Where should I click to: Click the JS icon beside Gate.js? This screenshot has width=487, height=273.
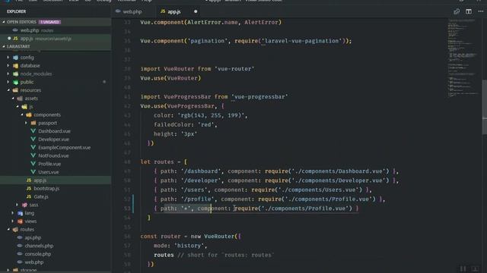tap(29, 196)
